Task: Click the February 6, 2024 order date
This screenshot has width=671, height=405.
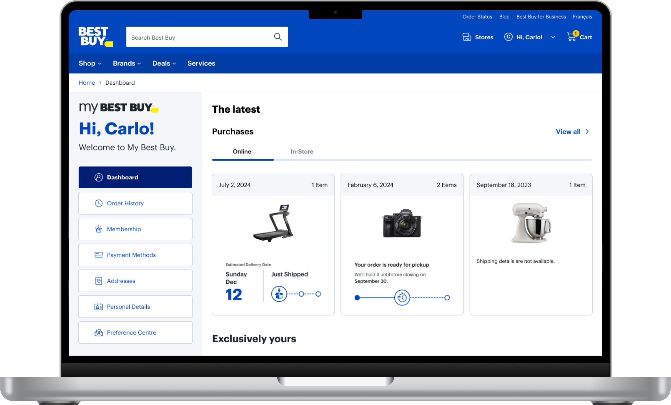Action: tap(370, 185)
